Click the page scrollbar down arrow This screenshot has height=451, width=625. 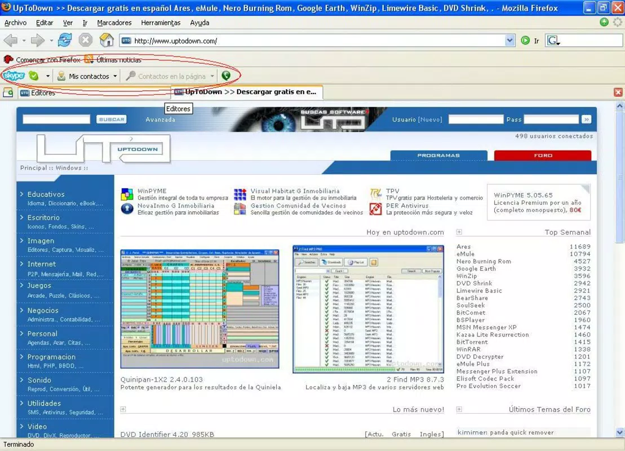(x=619, y=432)
